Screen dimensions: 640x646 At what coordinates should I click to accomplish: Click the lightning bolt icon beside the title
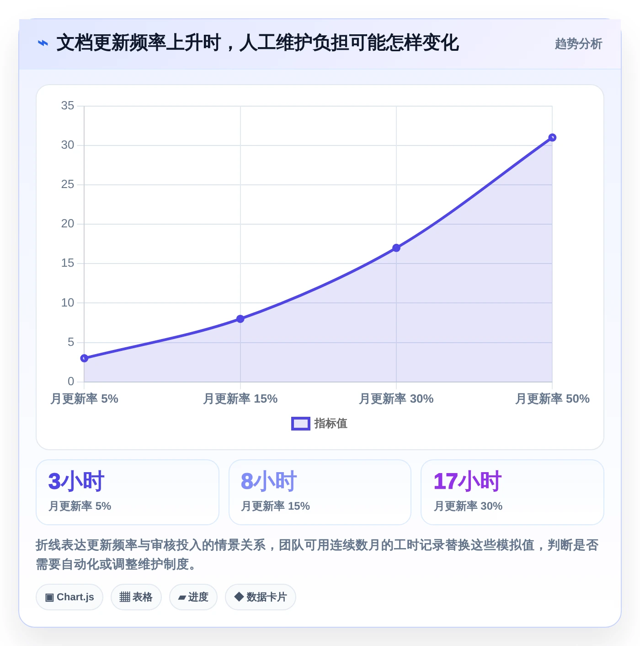[43, 43]
